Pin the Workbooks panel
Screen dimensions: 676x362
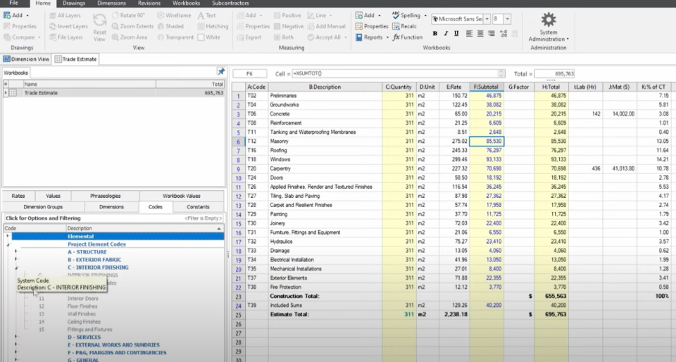(220, 72)
